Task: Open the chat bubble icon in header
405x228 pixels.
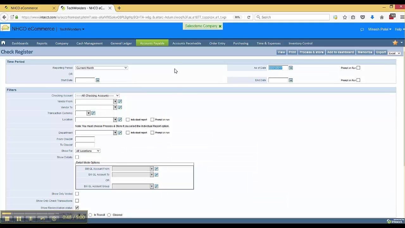Action: 362,29
